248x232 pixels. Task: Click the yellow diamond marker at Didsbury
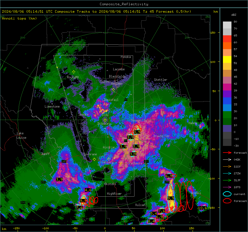(x=105, y=120)
